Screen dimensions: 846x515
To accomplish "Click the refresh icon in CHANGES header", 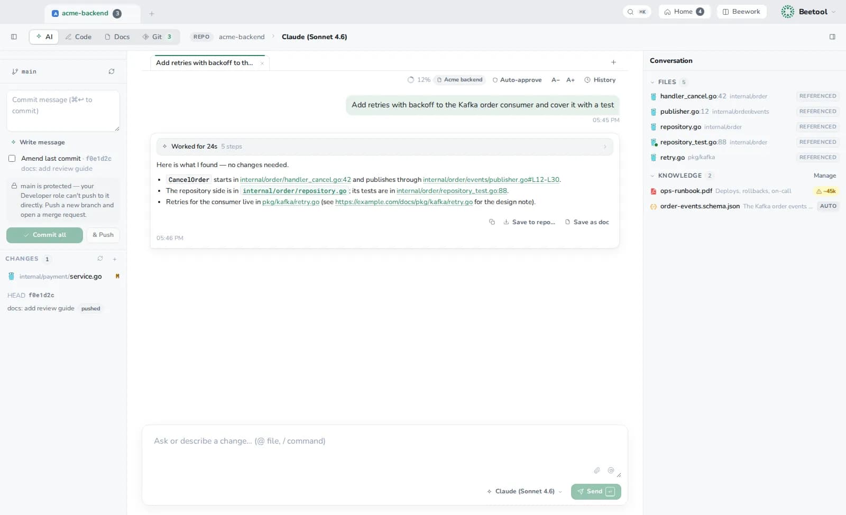I will (100, 259).
